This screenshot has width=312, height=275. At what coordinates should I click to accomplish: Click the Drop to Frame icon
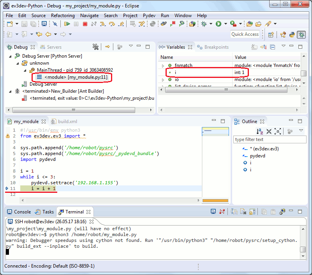click(x=133, y=24)
